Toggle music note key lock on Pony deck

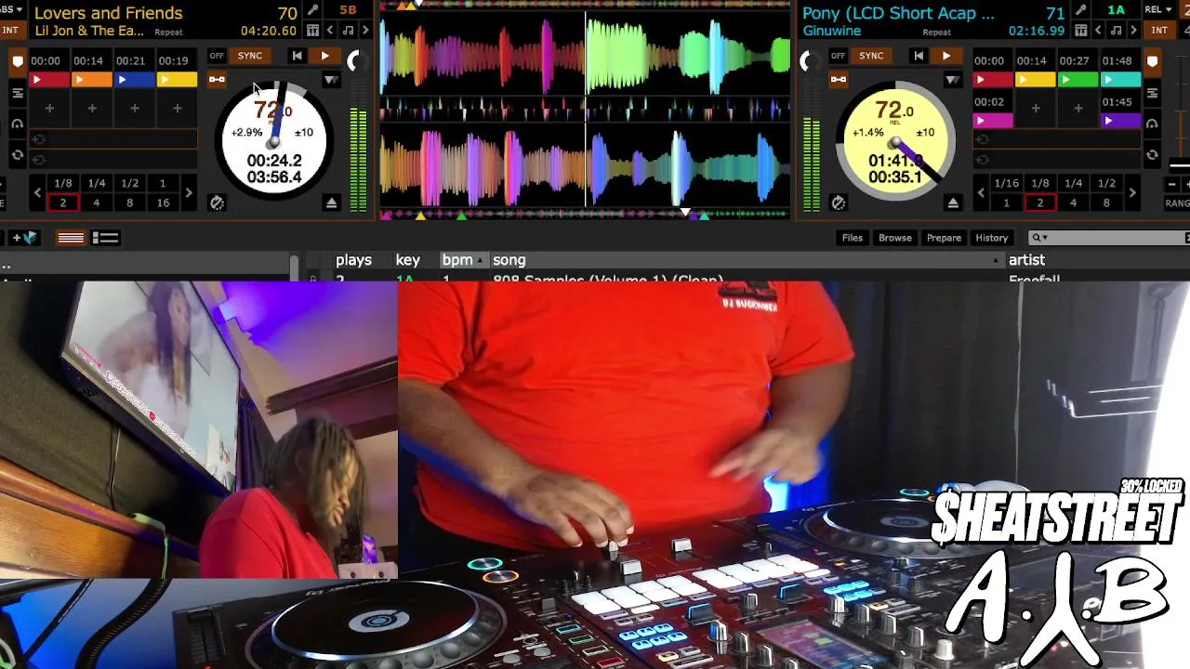(1116, 31)
